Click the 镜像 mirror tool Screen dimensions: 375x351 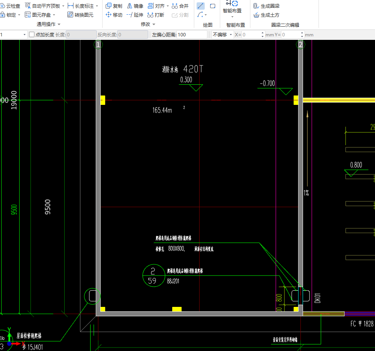click(x=135, y=6)
